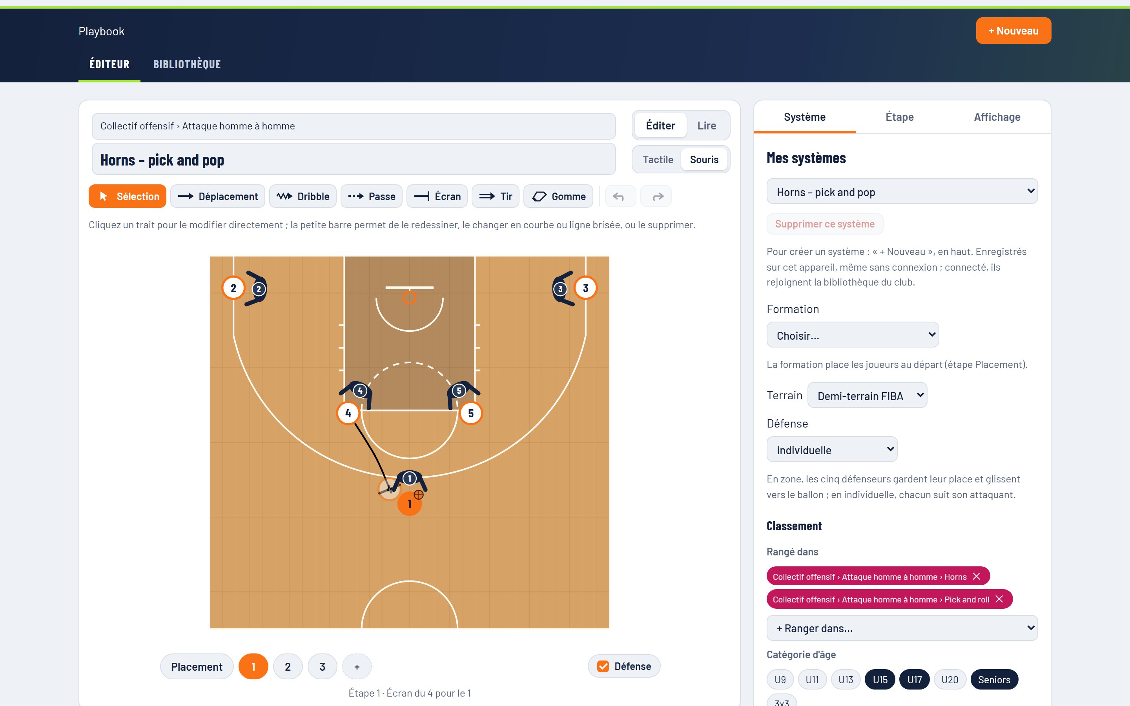Toggle the Seniors age category
The height and width of the screenshot is (706, 1130).
click(x=994, y=680)
